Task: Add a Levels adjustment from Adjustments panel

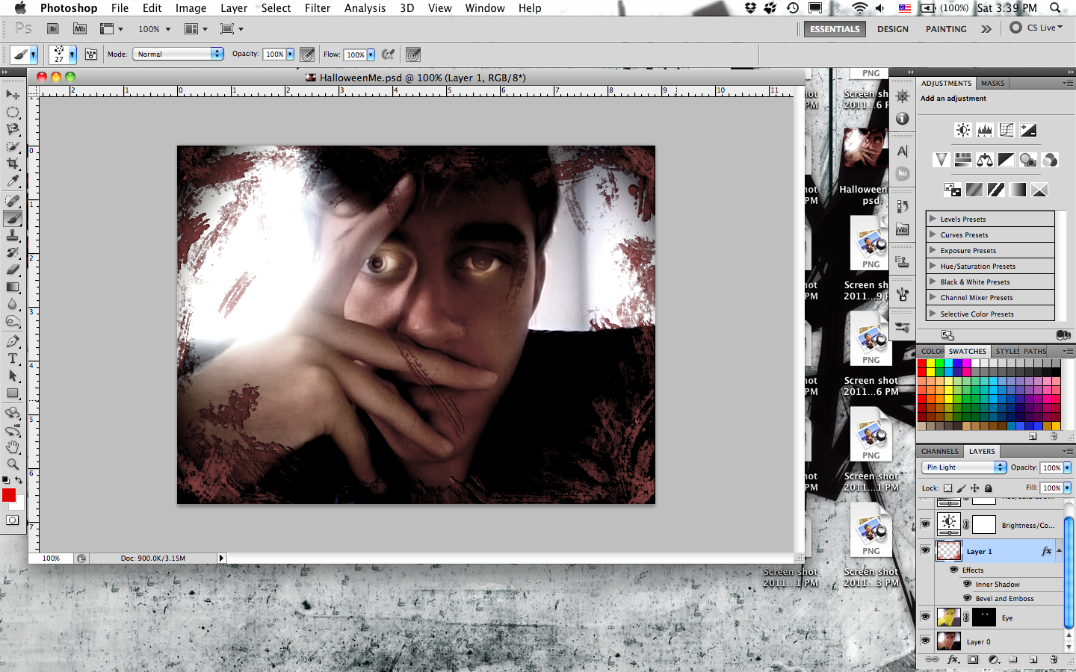Action: tap(985, 130)
